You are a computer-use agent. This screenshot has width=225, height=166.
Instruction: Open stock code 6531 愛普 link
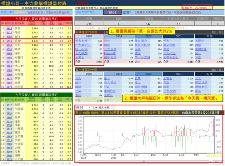point(9,41)
